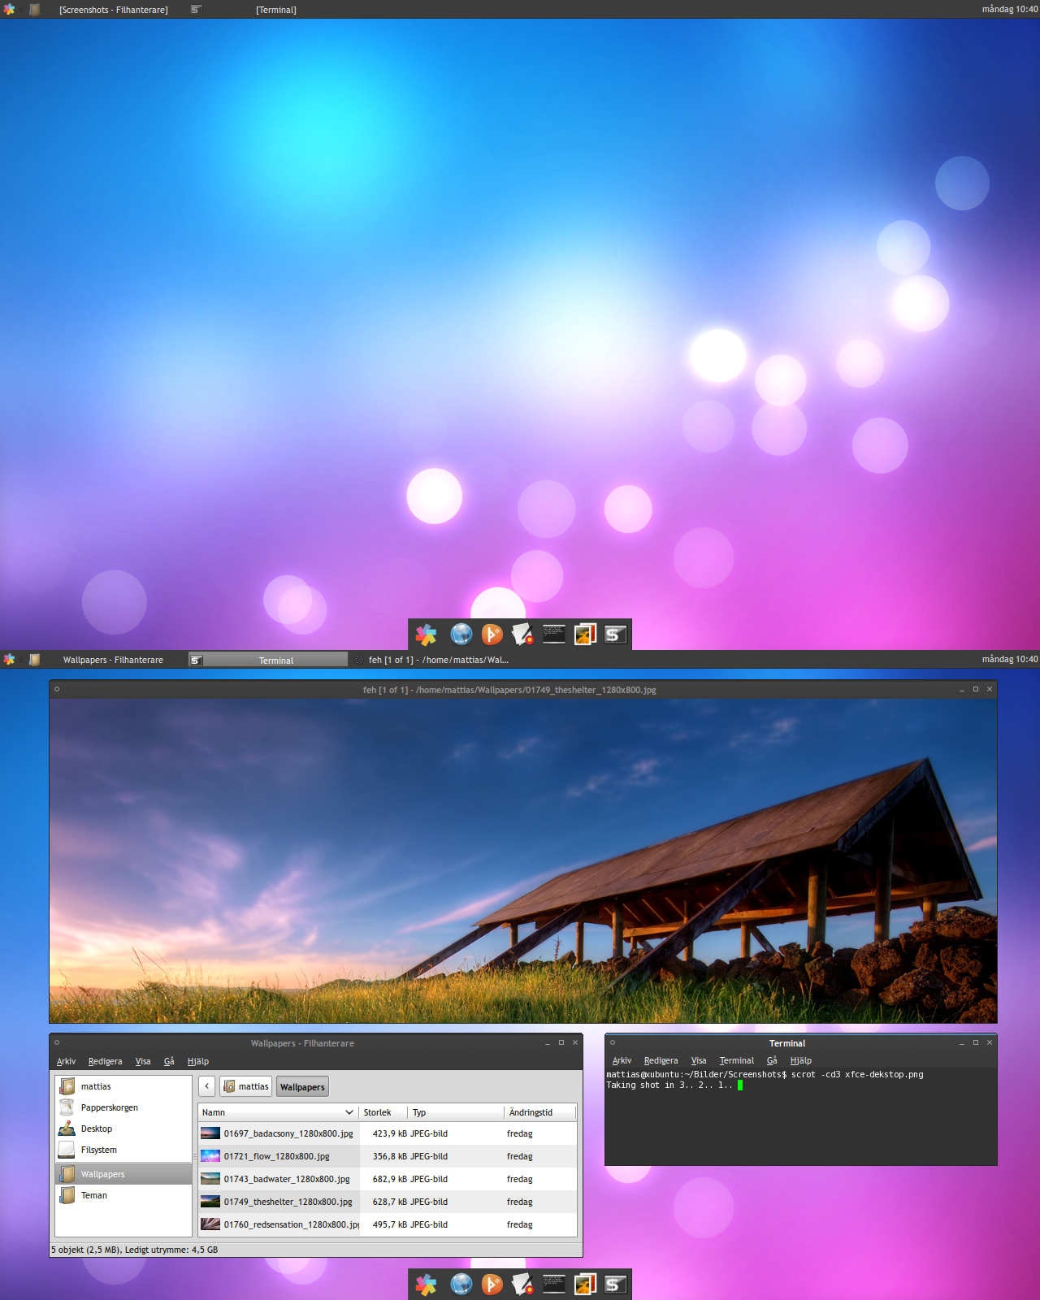
Task: Open Papperskorgen trash in the sidebar
Action: (108, 1107)
